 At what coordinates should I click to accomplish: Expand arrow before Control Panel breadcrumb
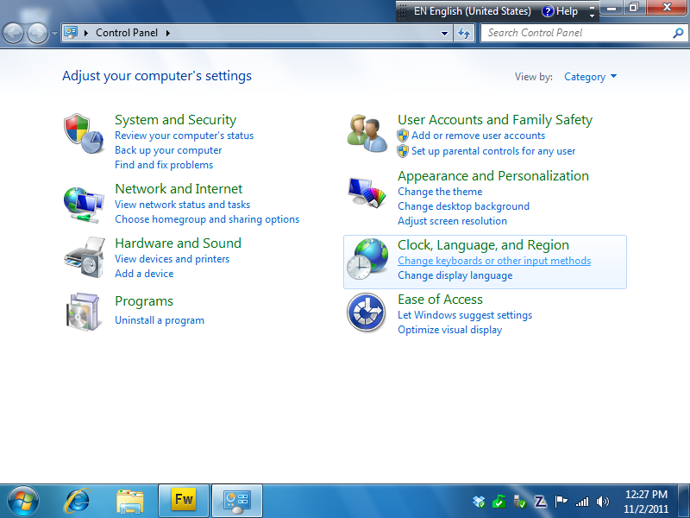86,33
